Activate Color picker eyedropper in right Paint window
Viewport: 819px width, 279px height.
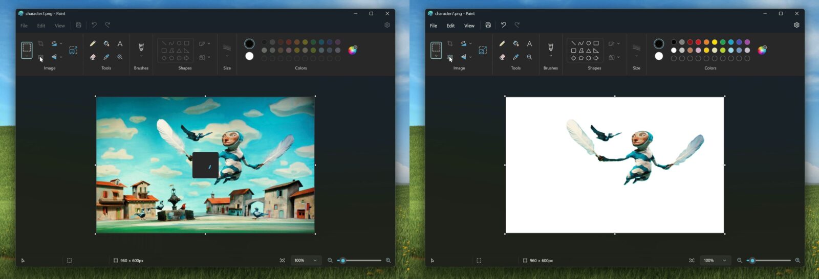(516, 57)
